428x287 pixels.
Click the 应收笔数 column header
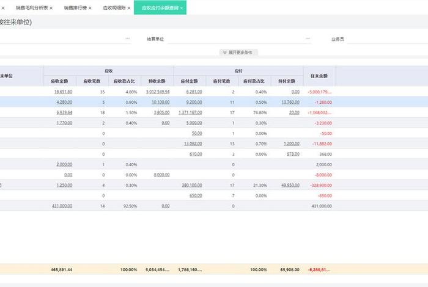tap(91, 81)
